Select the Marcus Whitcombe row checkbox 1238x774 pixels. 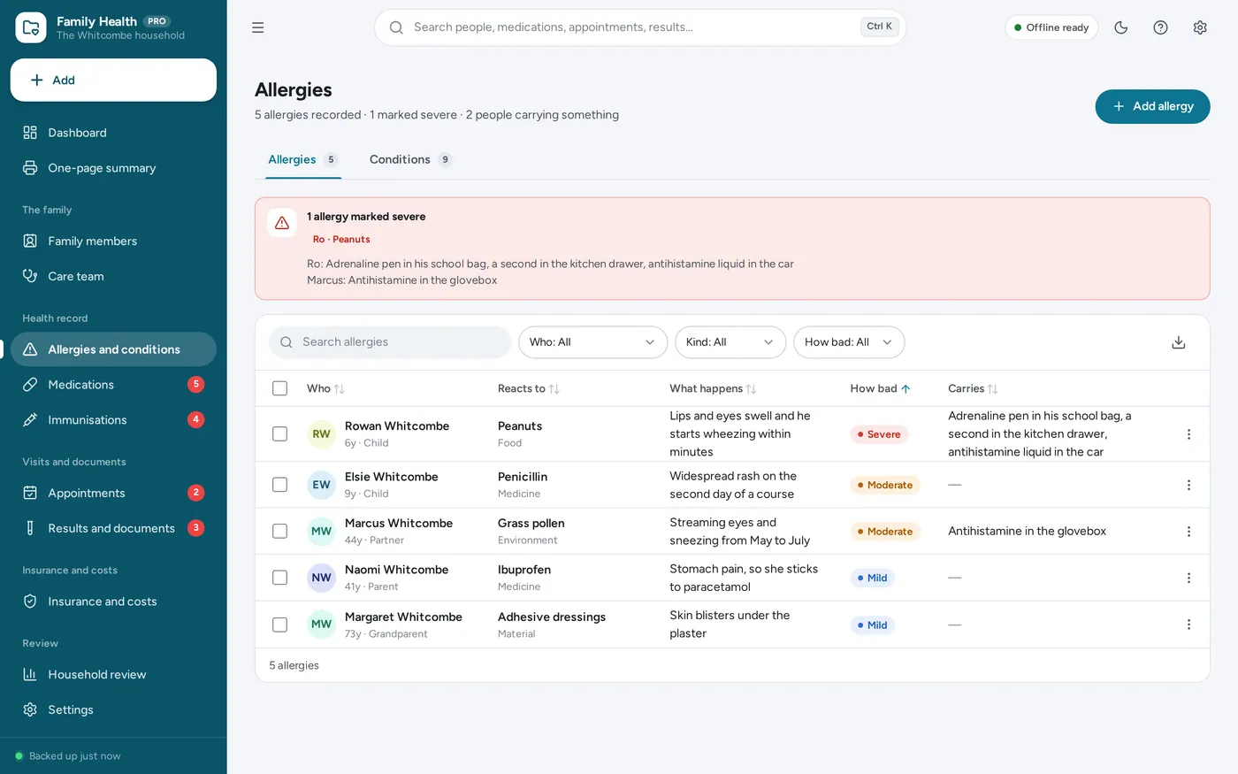pos(280,532)
